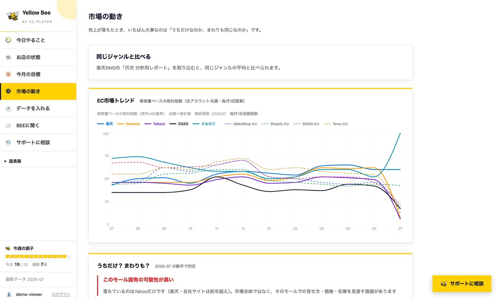
Task: Toggle the Yahoo! series in chart legend
Action: (x=155, y=124)
